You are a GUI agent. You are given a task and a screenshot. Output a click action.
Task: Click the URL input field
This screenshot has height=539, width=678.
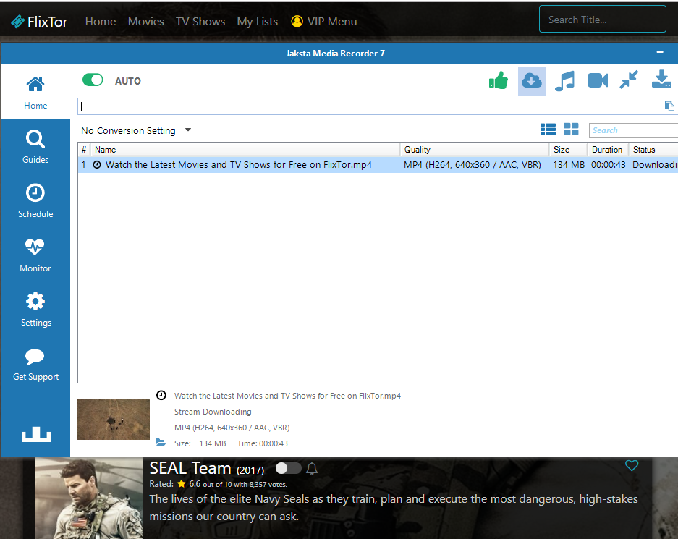tap(371, 106)
